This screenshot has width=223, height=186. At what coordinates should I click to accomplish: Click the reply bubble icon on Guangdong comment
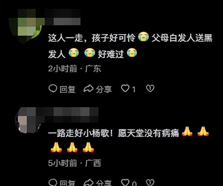[53, 89]
